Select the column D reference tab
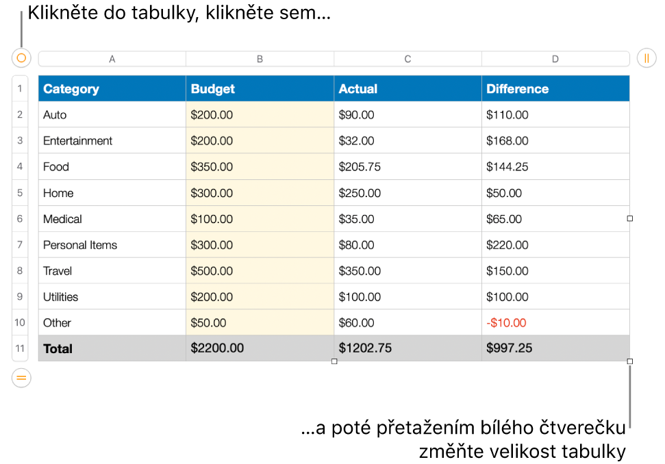665x464 pixels. point(555,58)
